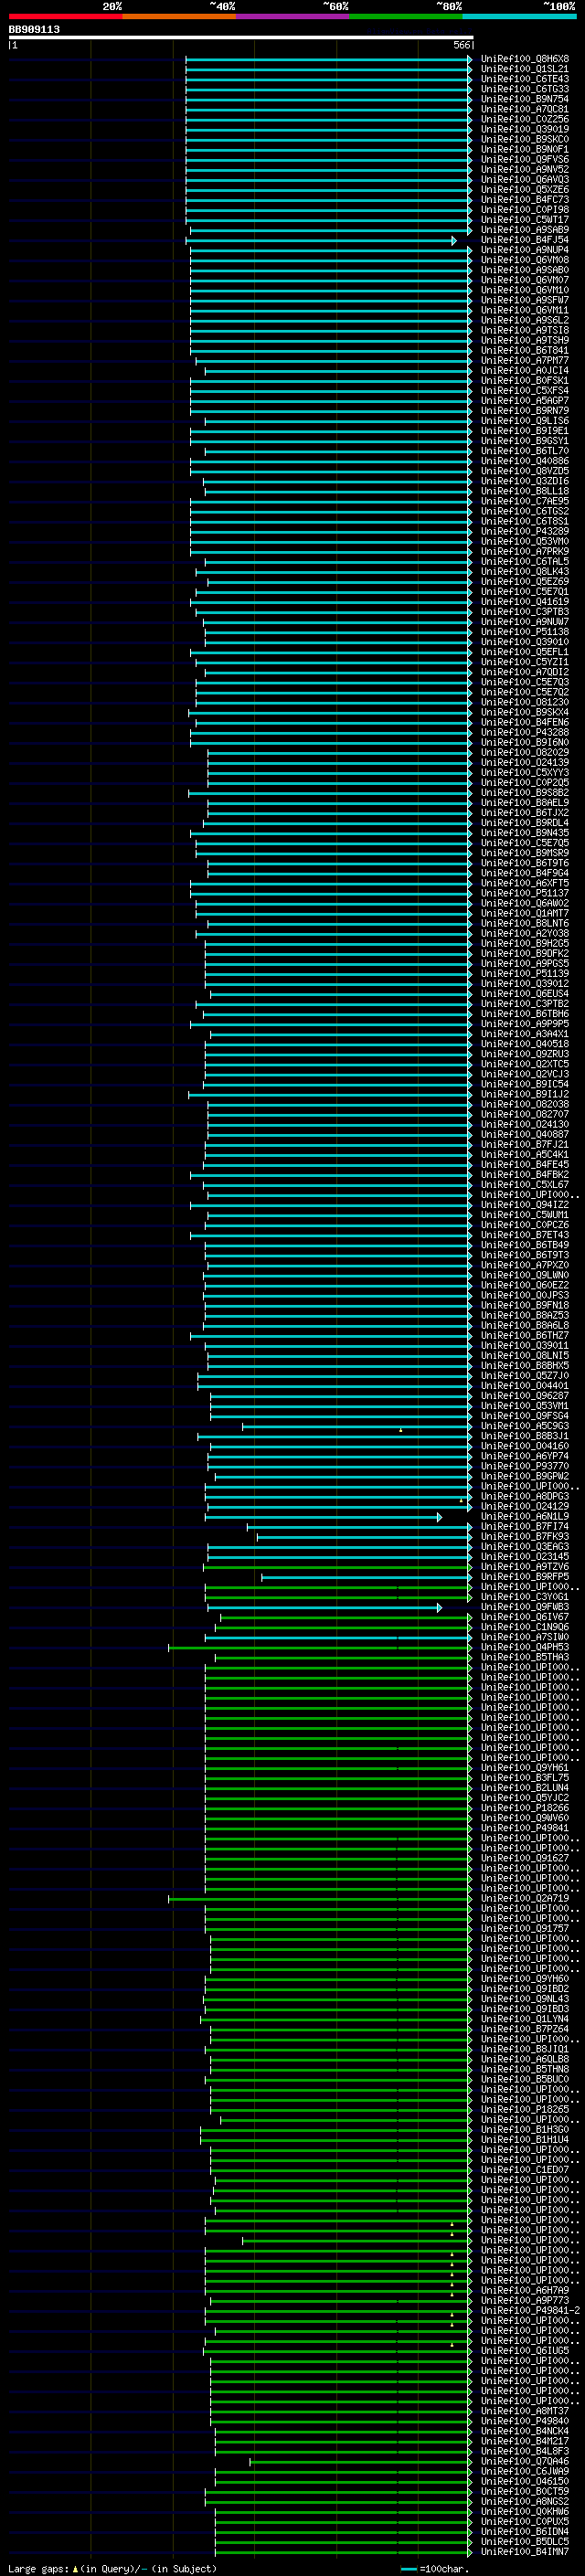Click the =100char. scale legend
Viewport: 585px width, 2576px height.
click(x=434, y=2569)
